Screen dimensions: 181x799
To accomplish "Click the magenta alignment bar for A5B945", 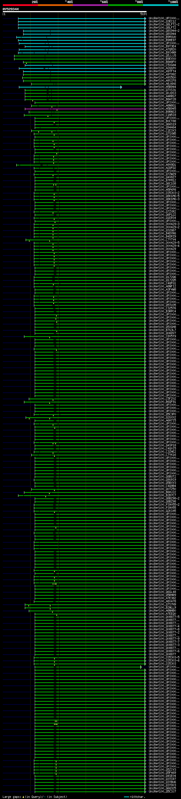I will (x=85, y=109).
